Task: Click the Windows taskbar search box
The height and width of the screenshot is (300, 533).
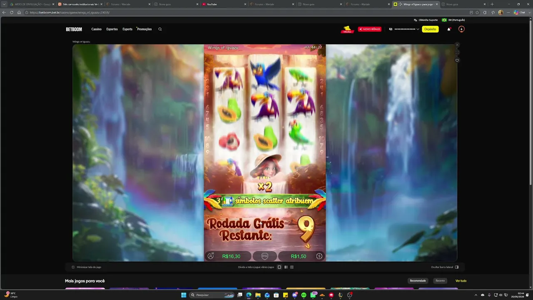Action: (x=212, y=295)
